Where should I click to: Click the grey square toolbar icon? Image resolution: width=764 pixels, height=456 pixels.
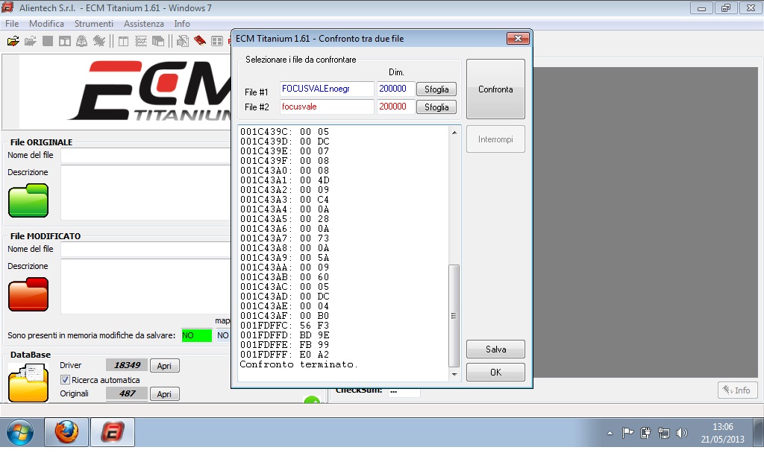pyautogui.click(x=47, y=42)
